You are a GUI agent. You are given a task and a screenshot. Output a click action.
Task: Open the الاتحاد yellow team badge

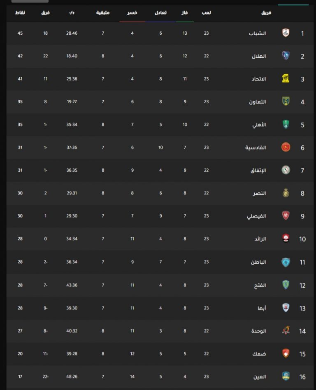(286, 78)
